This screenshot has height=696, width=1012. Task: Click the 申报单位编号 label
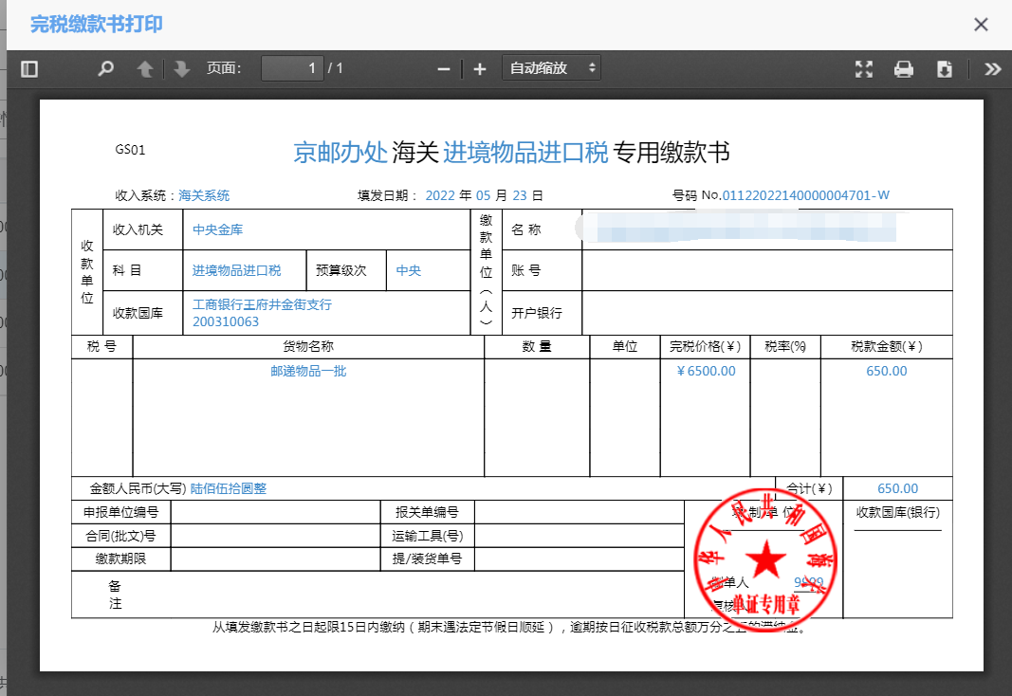(x=120, y=512)
